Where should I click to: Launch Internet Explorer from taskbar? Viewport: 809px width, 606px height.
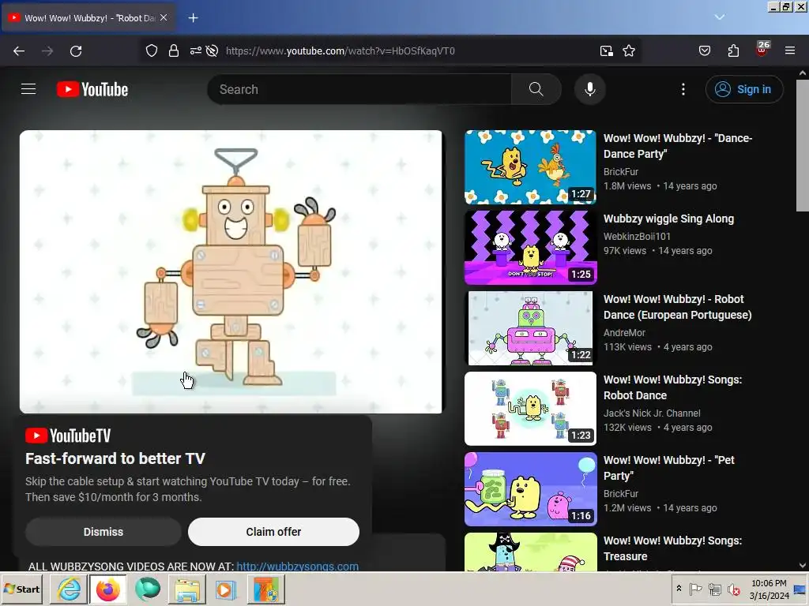point(69,589)
